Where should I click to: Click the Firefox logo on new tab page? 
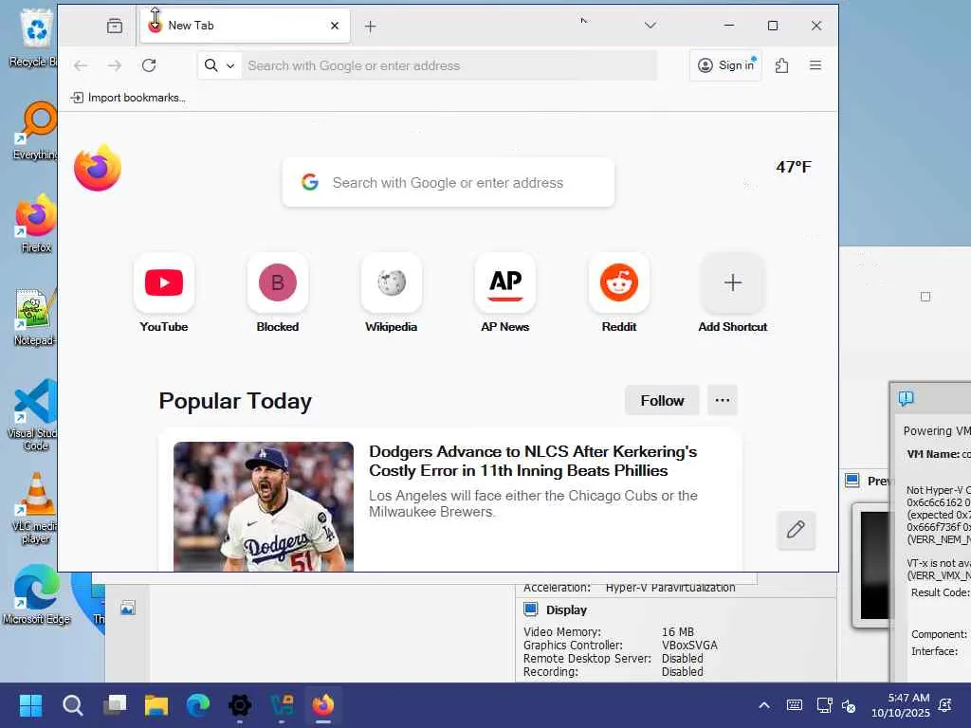[x=98, y=168]
